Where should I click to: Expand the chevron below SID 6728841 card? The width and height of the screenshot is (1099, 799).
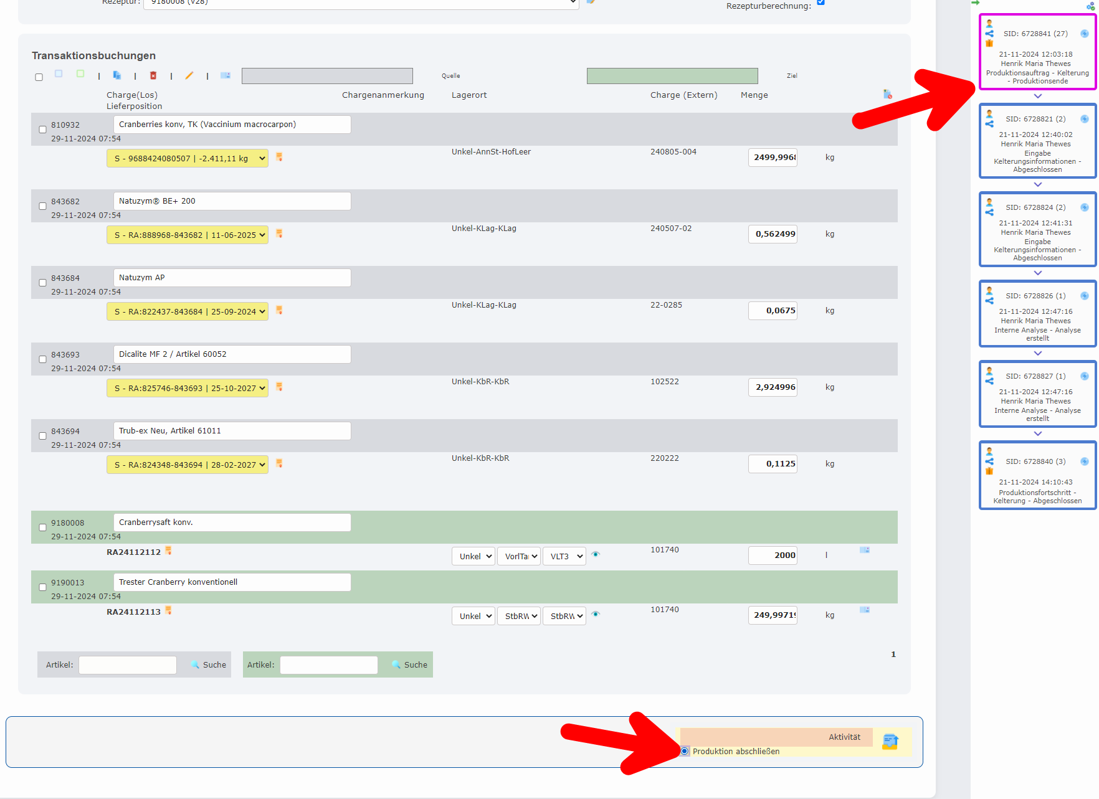tap(1037, 96)
